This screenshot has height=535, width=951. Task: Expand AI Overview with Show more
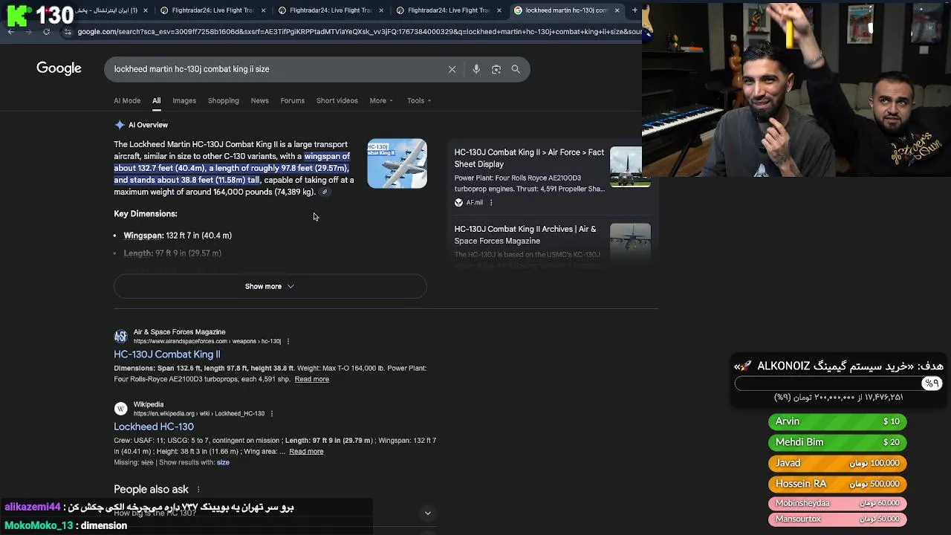[270, 286]
